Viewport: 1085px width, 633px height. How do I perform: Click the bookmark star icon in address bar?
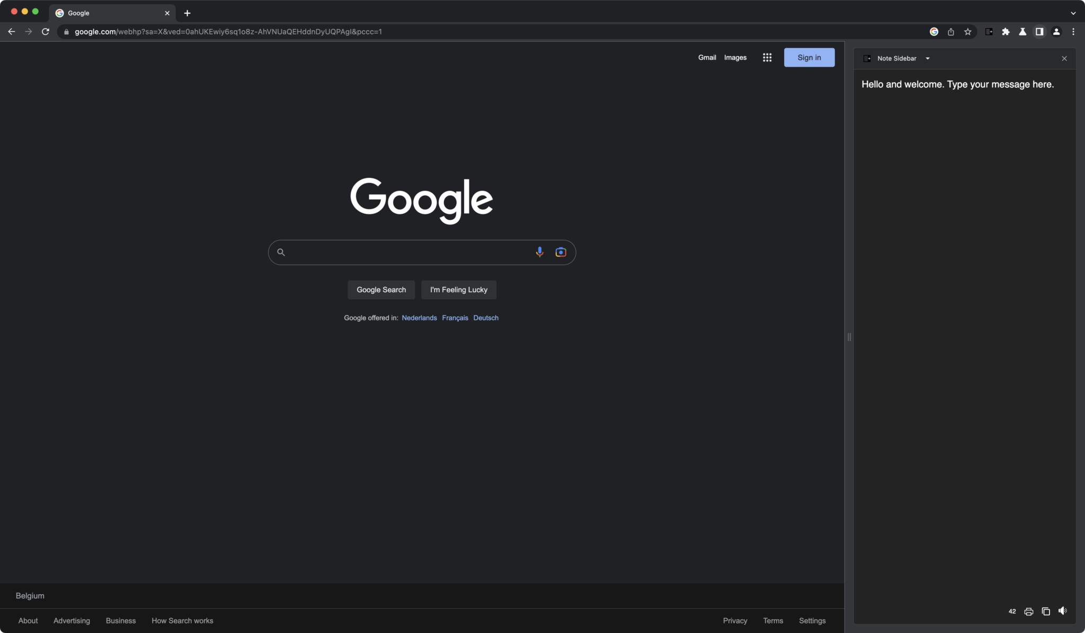pos(967,32)
